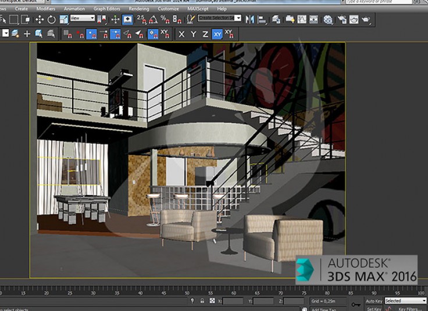Enable the X axis constraint
Viewport: 428px width, 311px height.
pos(181,34)
